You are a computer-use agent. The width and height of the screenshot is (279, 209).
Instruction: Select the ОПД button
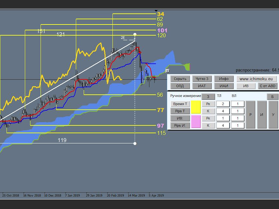(180, 86)
